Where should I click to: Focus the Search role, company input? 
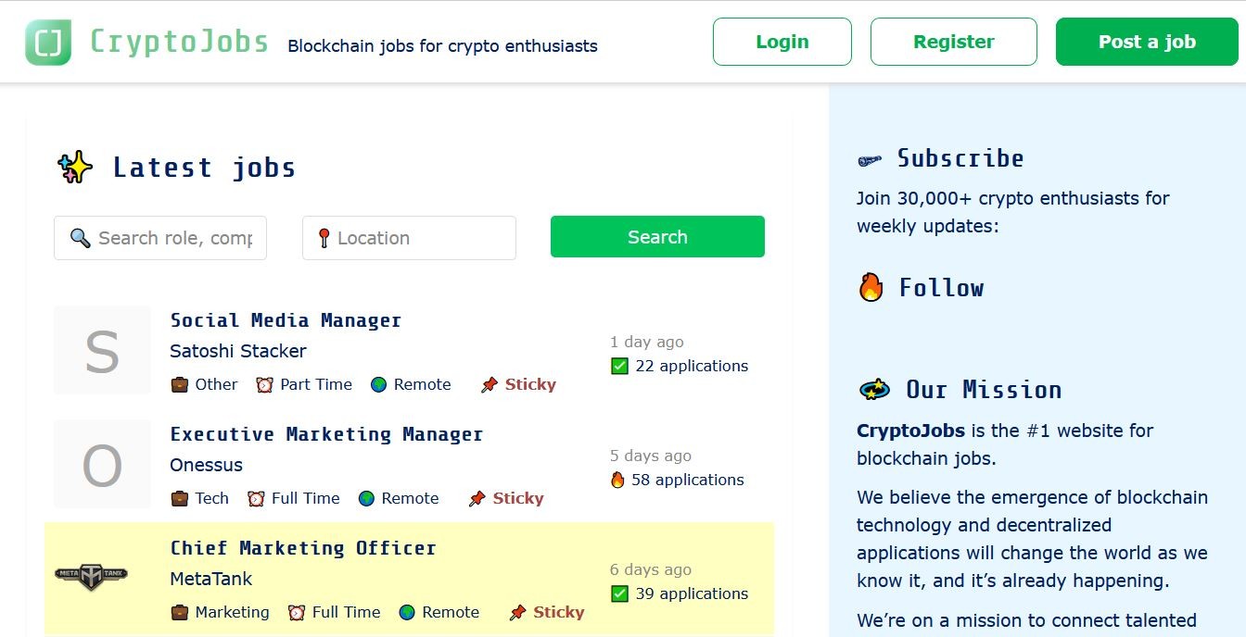160,238
